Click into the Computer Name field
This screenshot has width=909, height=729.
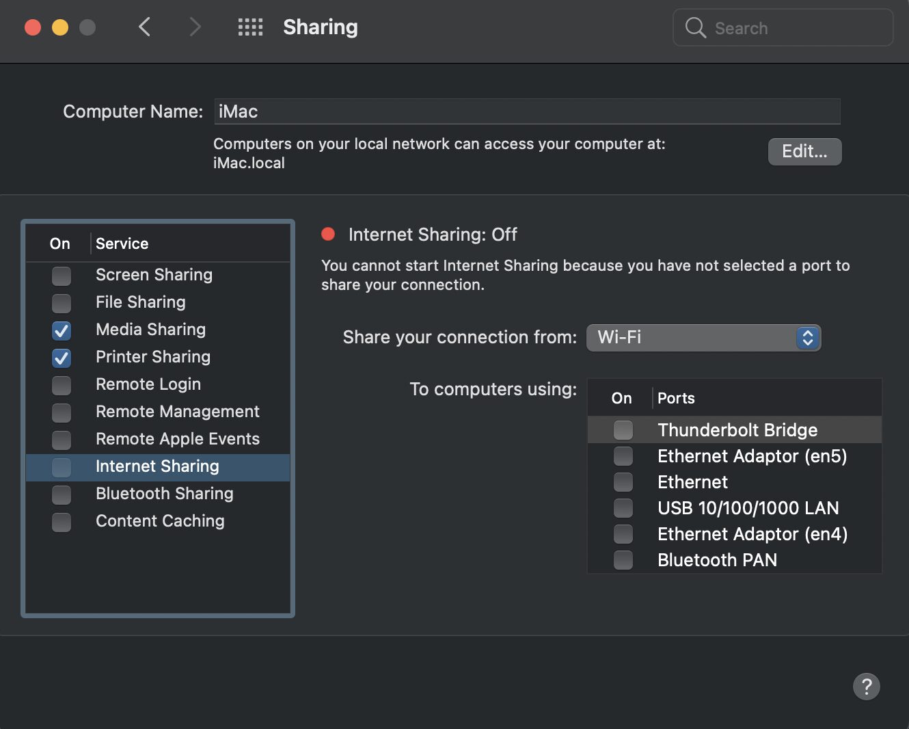526,111
